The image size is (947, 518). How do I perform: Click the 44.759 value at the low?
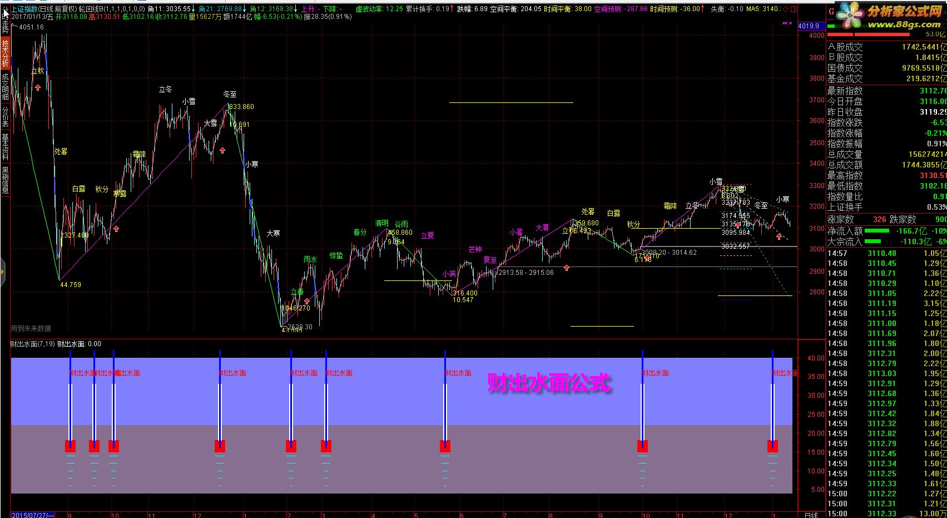pos(71,285)
